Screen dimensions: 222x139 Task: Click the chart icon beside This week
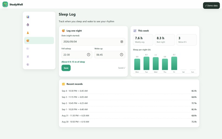135,31
